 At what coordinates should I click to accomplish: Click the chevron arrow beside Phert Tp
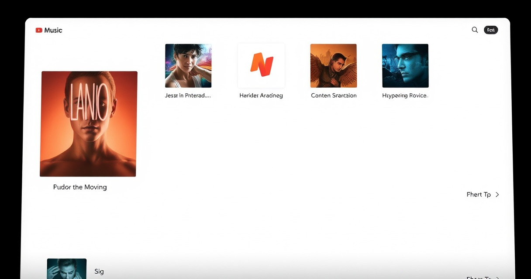coord(497,194)
